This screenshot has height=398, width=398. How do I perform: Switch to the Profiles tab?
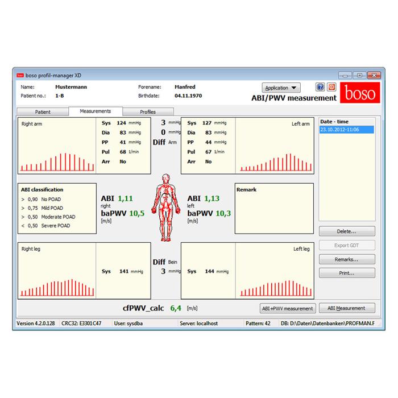(147, 112)
